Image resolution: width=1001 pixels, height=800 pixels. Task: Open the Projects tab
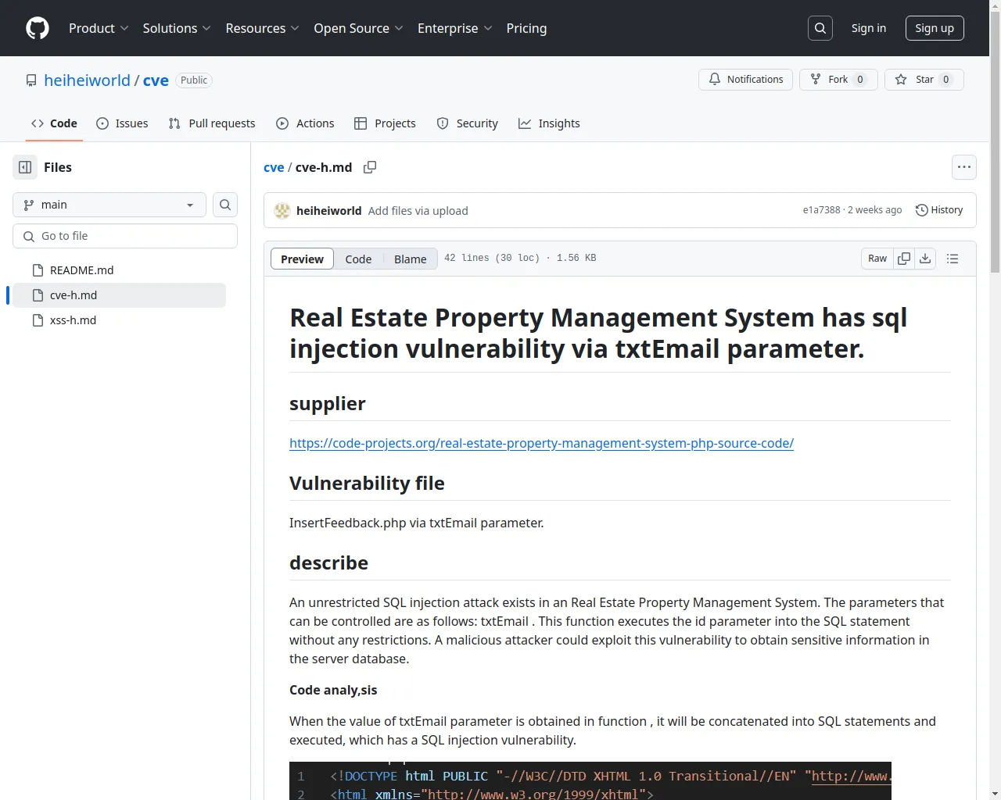pyautogui.click(x=385, y=123)
